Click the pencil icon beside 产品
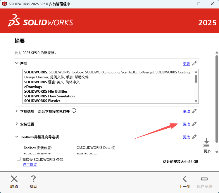 point(194,63)
